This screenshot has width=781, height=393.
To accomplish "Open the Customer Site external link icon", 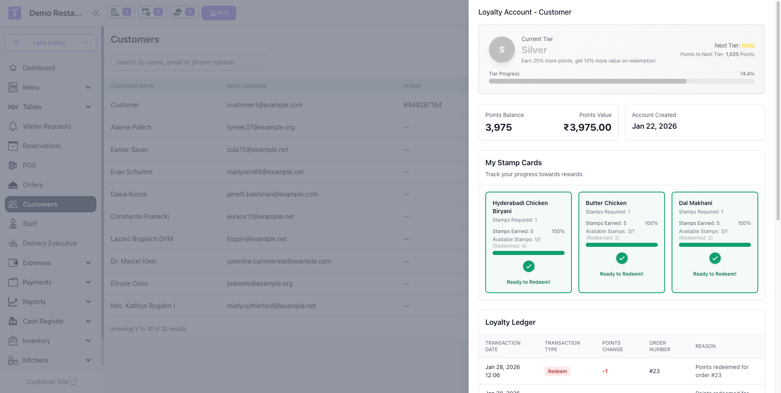I will pyautogui.click(x=74, y=382).
